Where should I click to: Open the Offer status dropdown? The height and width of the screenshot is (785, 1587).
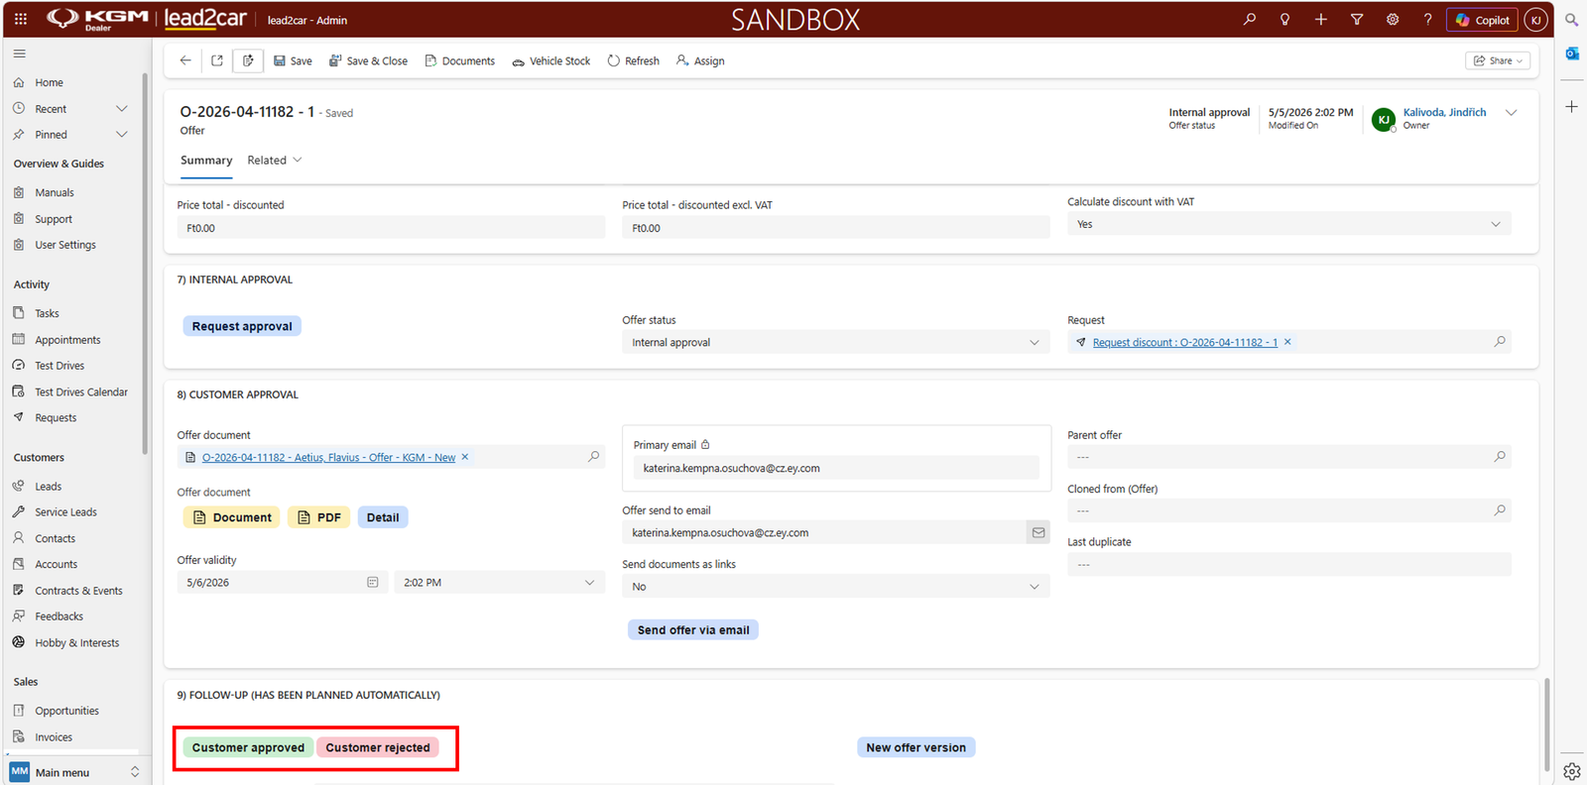(835, 342)
